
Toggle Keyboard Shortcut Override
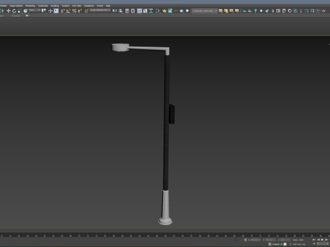point(56,11)
